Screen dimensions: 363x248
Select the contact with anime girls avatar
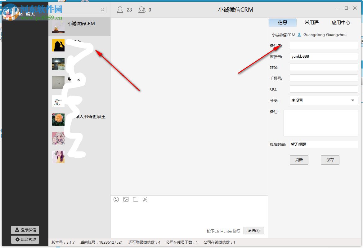coord(58,138)
